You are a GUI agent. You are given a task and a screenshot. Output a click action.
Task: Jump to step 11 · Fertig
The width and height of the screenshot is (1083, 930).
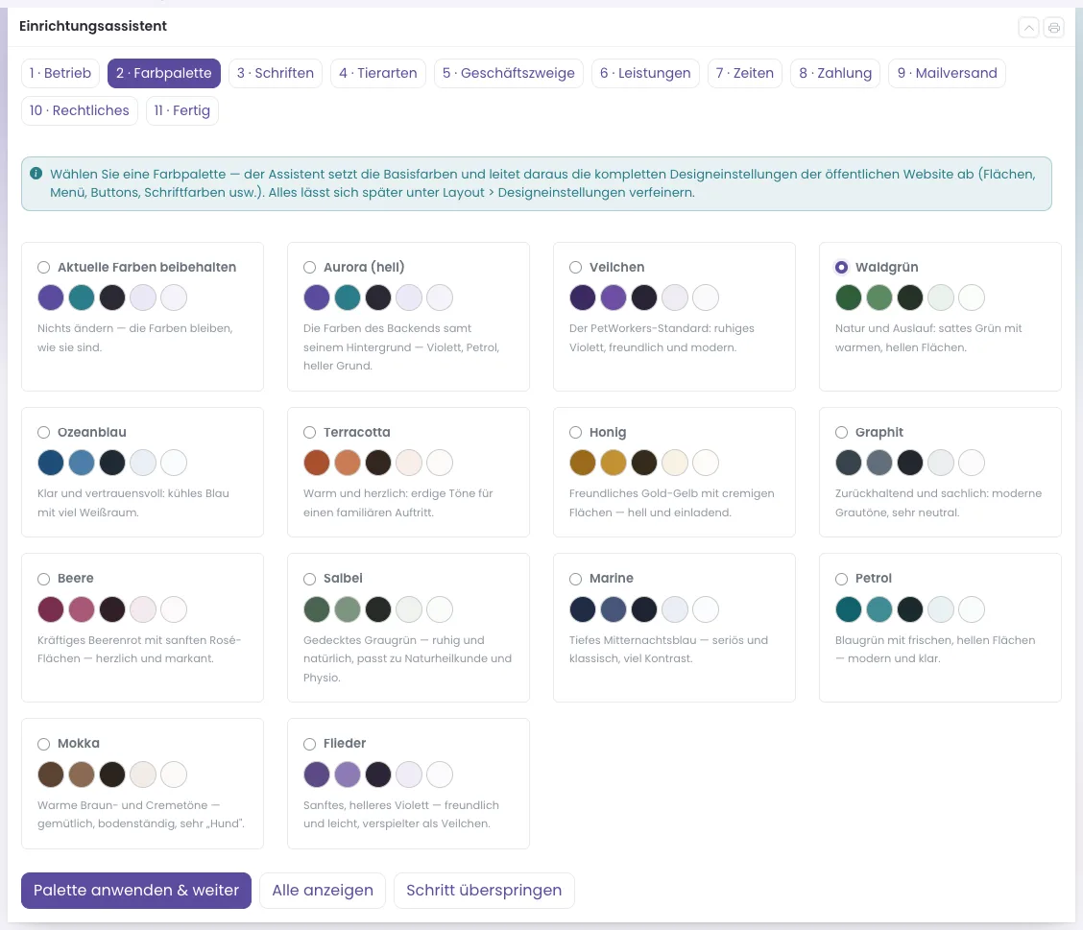[x=182, y=110]
